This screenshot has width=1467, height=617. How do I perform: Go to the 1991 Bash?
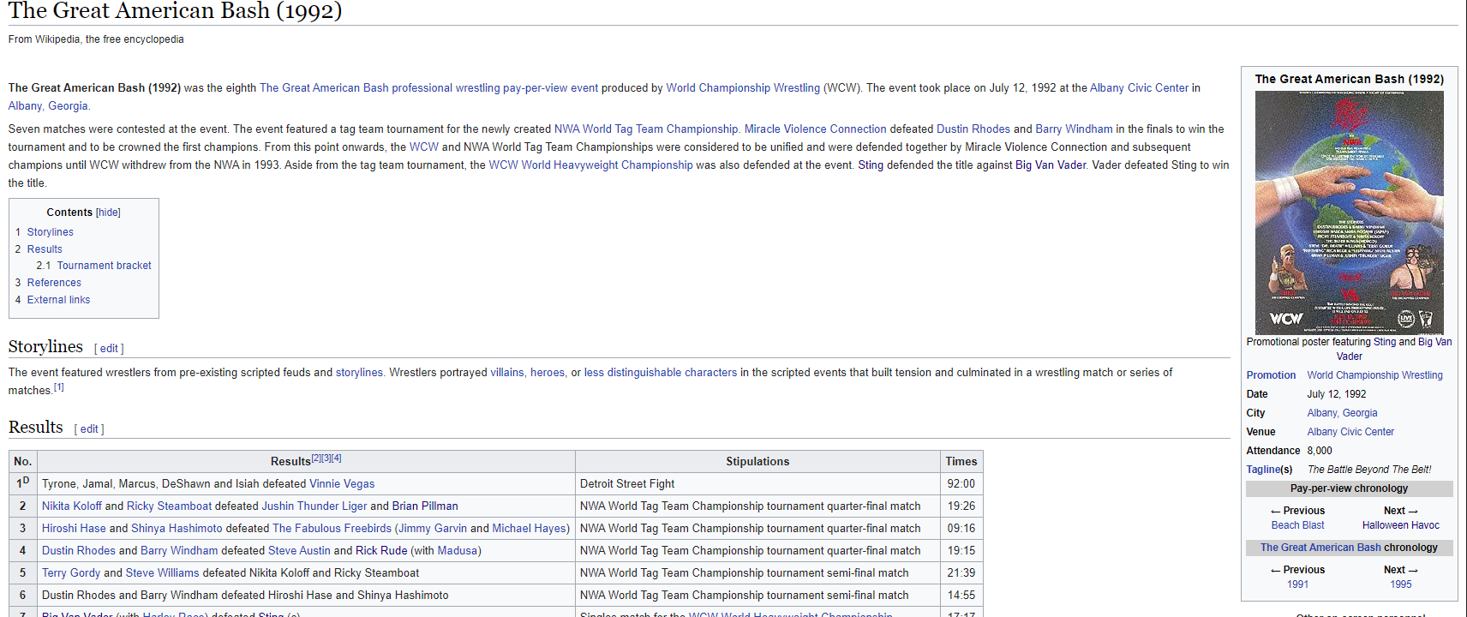[x=1297, y=584]
